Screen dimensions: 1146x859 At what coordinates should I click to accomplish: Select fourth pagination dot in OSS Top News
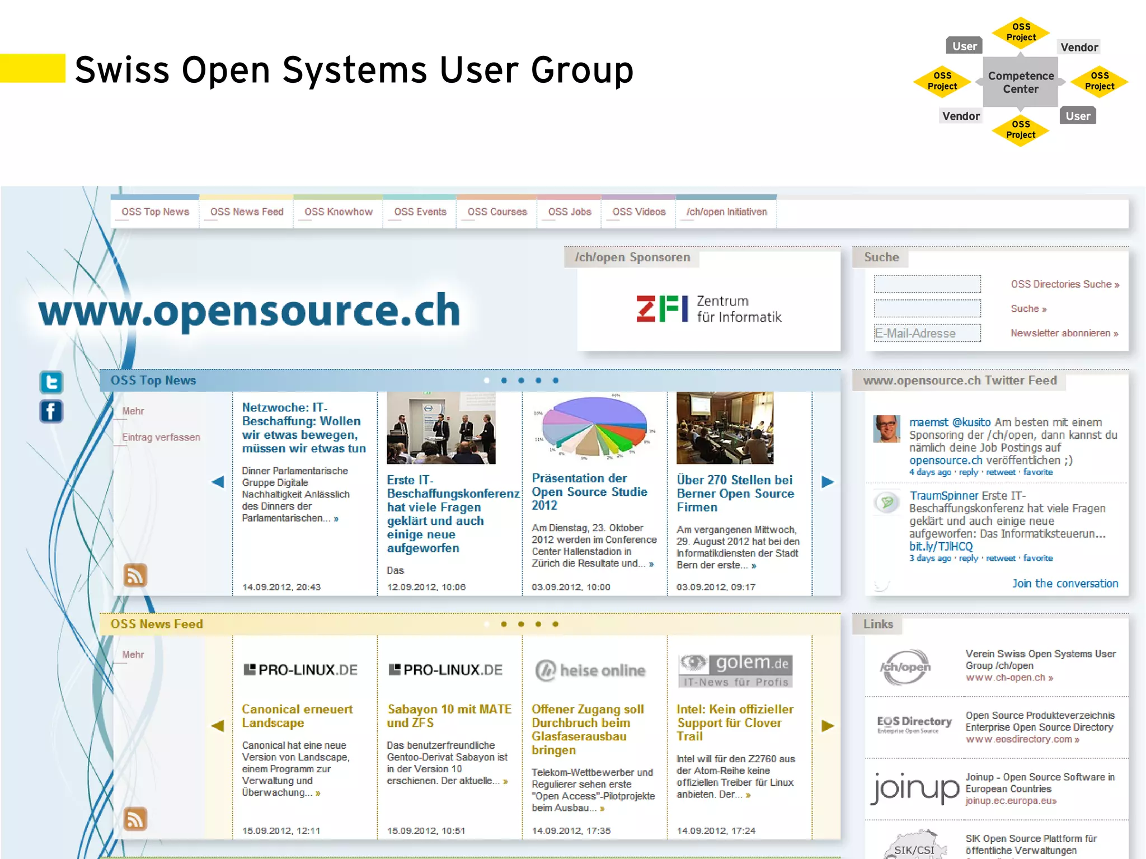[x=538, y=381]
